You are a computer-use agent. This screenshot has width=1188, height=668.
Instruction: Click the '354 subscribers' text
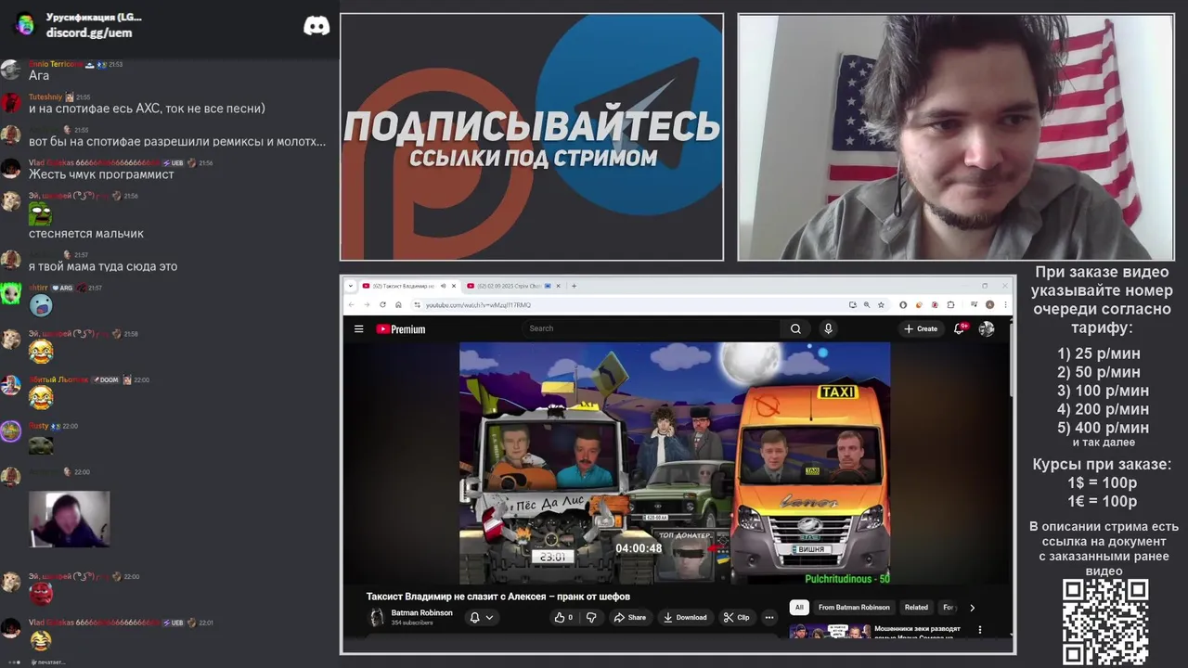[x=411, y=623]
